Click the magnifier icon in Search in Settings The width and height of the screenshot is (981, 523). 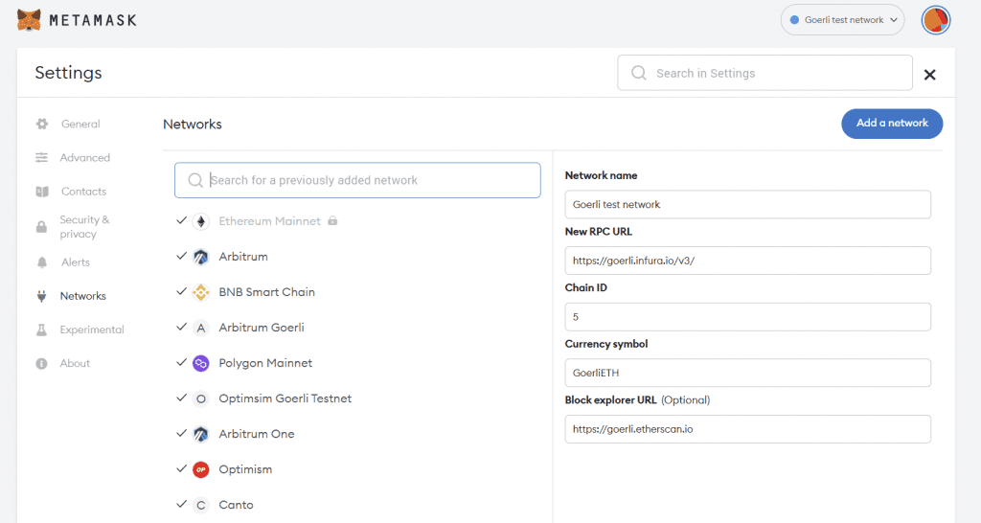coord(639,73)
